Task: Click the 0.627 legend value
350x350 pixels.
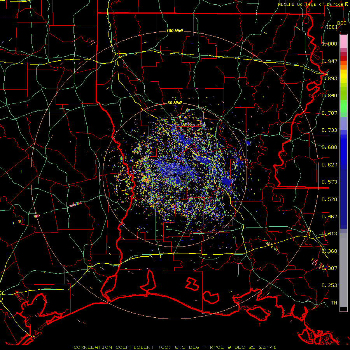Action: tap(329, 165)
